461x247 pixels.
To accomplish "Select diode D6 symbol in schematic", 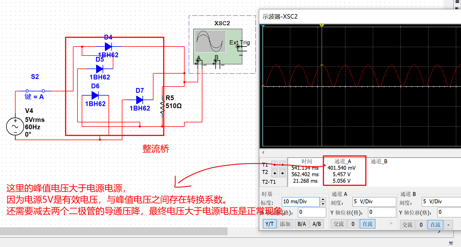I will coord(95,96).
